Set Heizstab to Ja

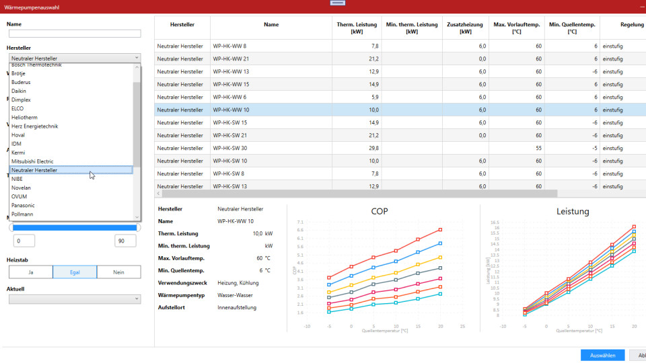pyautogui.click(x=30, y=272)
